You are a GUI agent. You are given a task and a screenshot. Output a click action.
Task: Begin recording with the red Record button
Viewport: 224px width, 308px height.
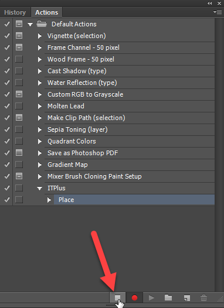pos(134,298)
